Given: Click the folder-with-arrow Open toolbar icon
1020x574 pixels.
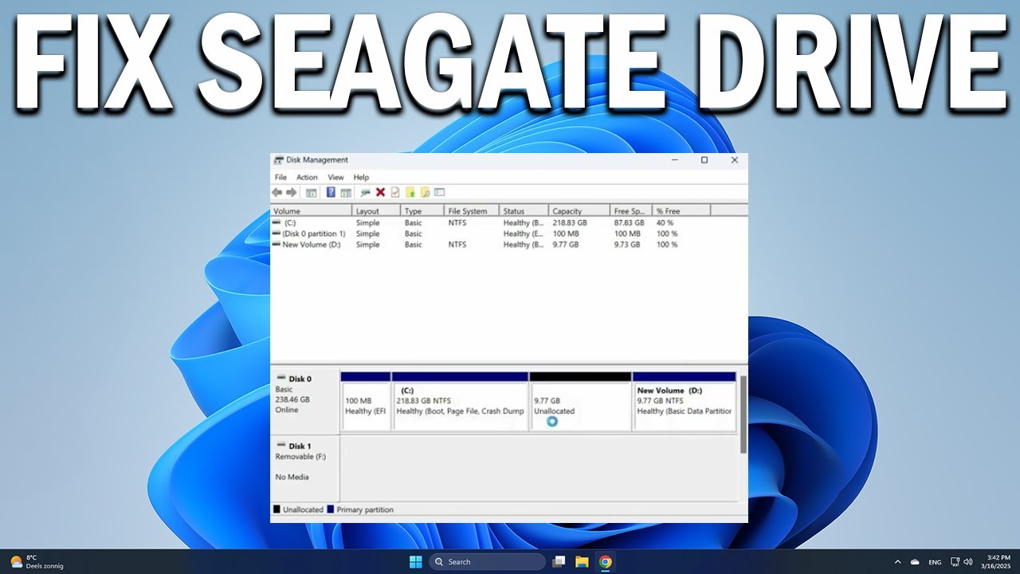Looking at the screenshot, I should 410,192.
